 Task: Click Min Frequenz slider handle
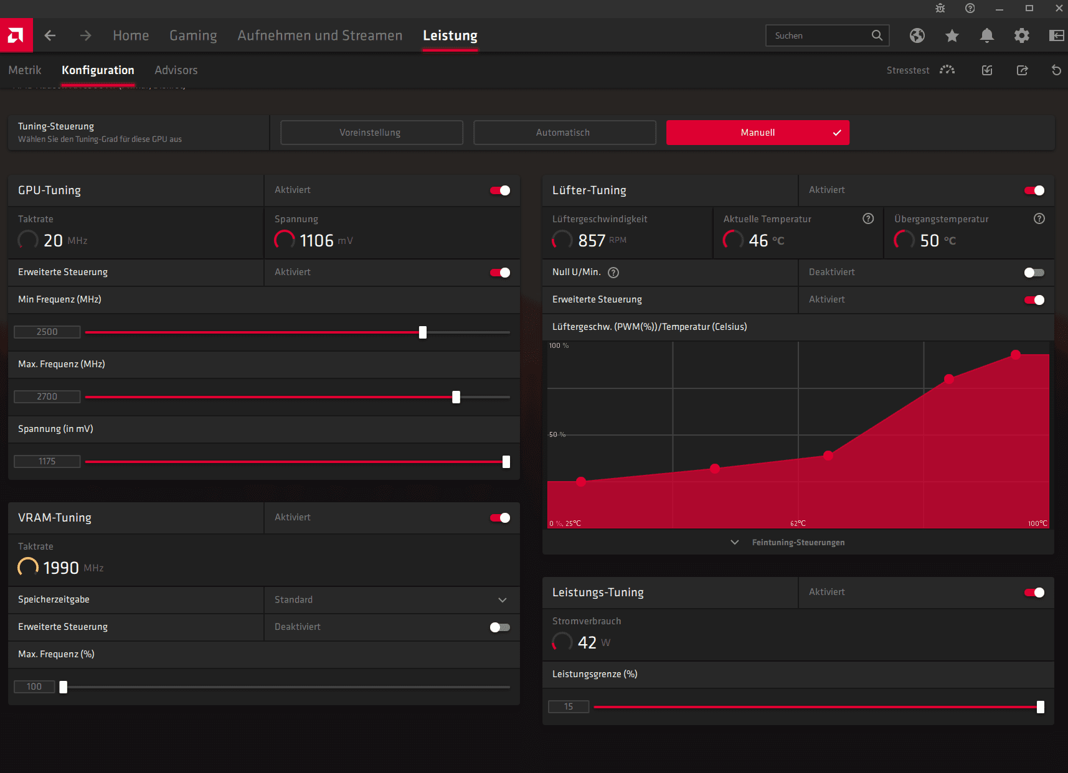[x=423, y=332]
